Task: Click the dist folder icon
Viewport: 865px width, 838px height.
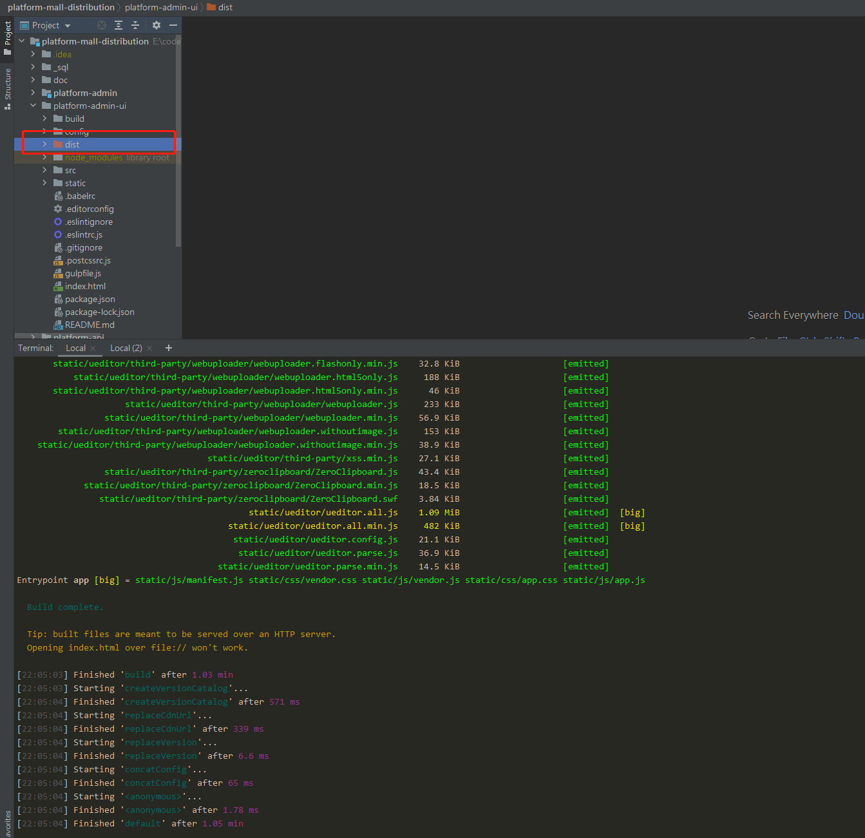Action: click(x=58, y=144)
